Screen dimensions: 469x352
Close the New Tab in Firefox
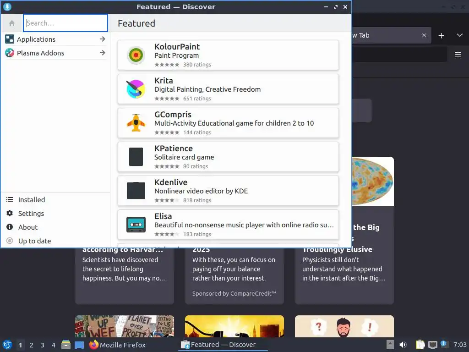424,35
